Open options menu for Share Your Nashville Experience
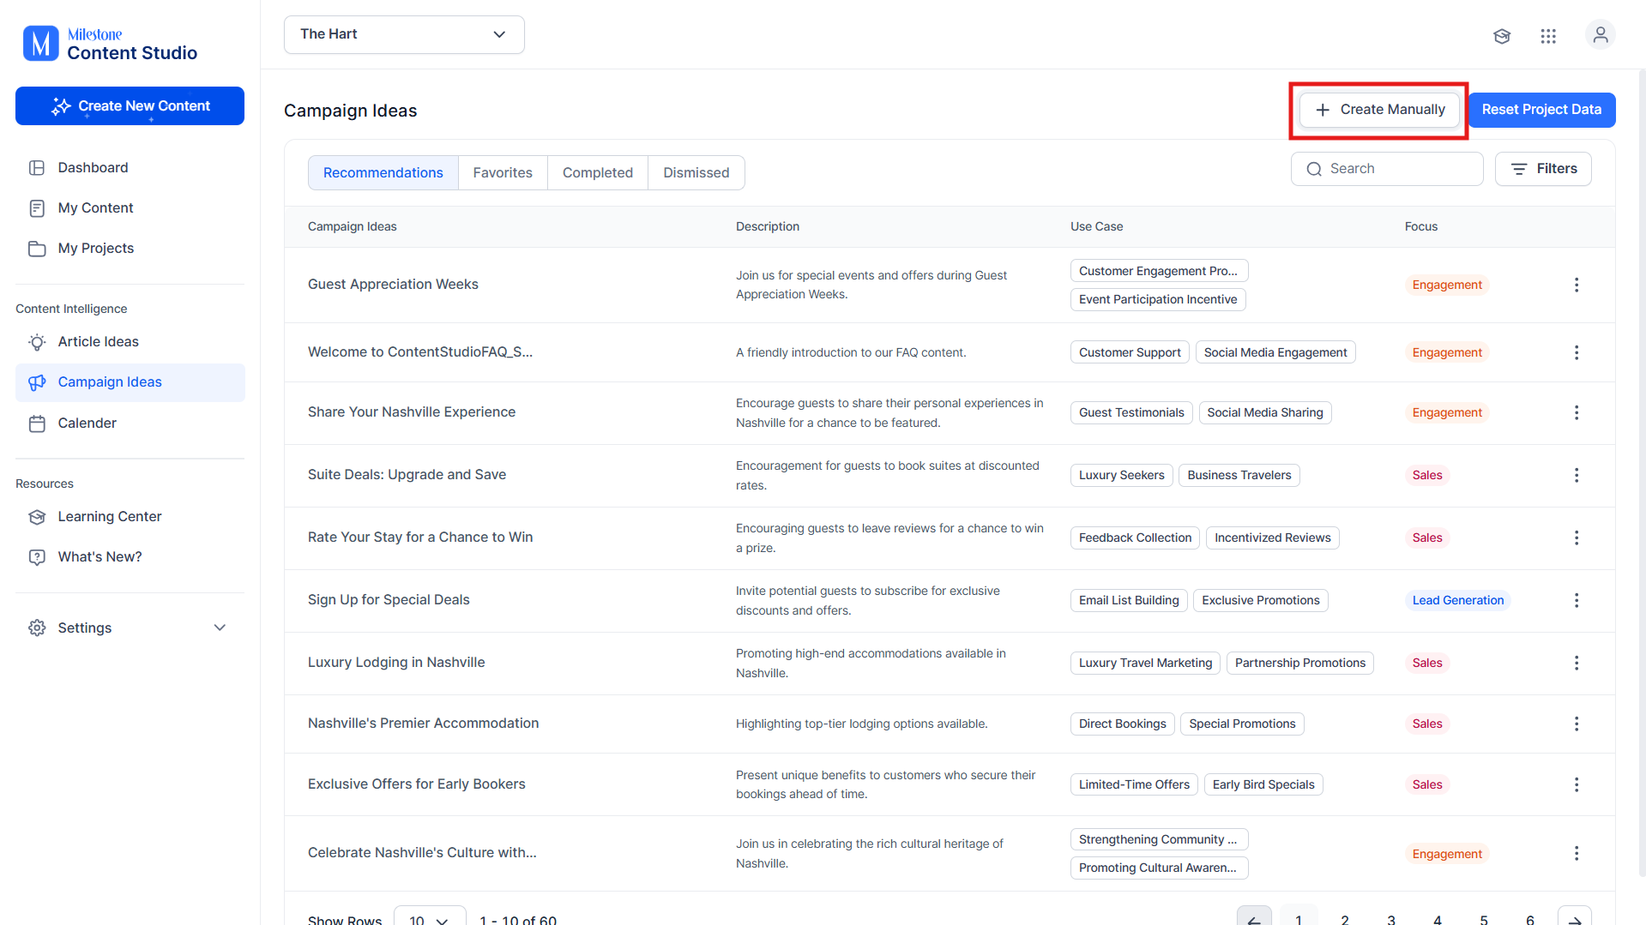This screenshot has height=925, width=1646. (1577, 412)
